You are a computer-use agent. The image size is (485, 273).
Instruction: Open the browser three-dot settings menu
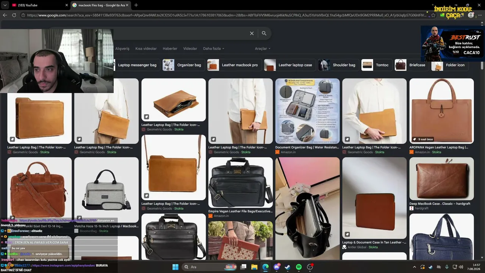pos(480,15)
